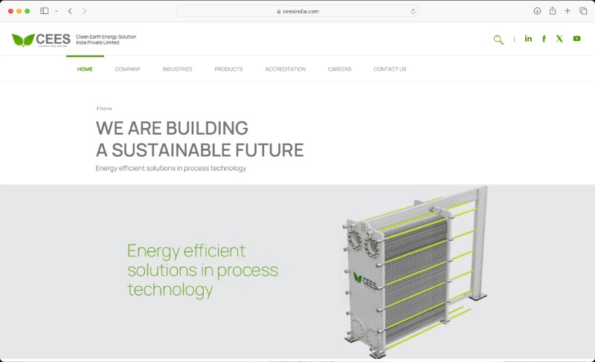This screenshot has height=362, width=595.
Task: Show the tab overview icon
Action: pos(583,11)
